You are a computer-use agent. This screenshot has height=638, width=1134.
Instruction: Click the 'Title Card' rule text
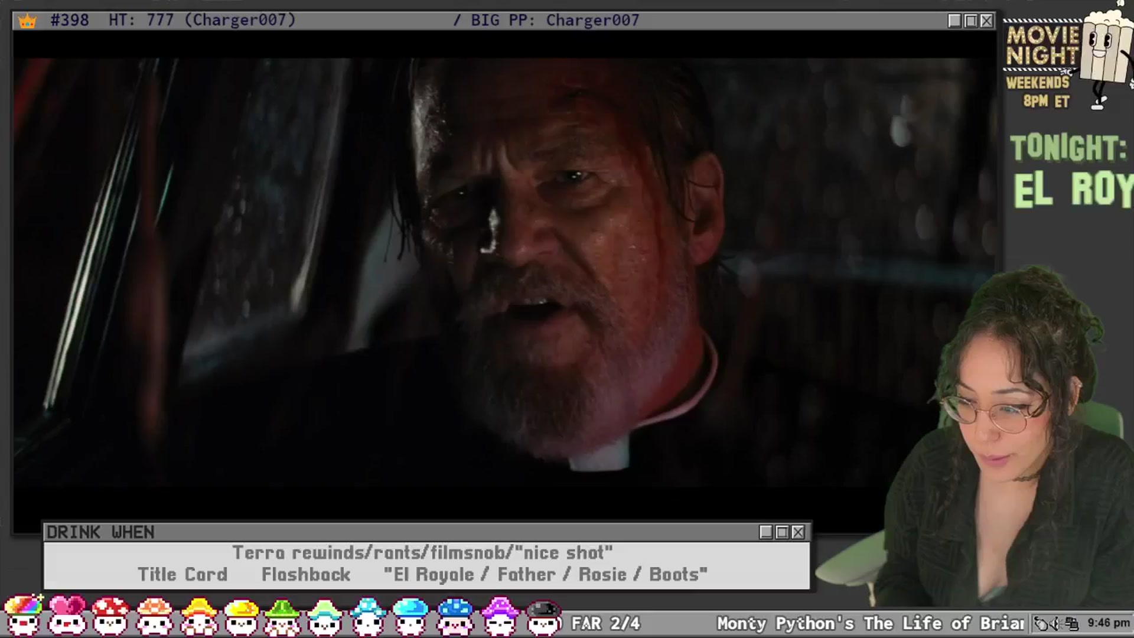(x=183, y=574)
